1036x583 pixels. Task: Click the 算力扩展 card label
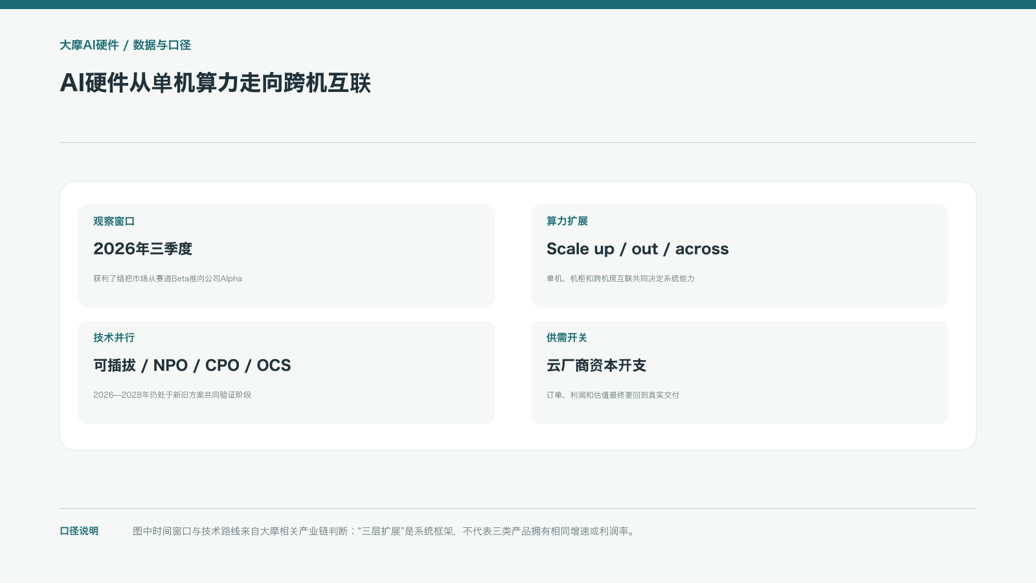click(567, 221)
